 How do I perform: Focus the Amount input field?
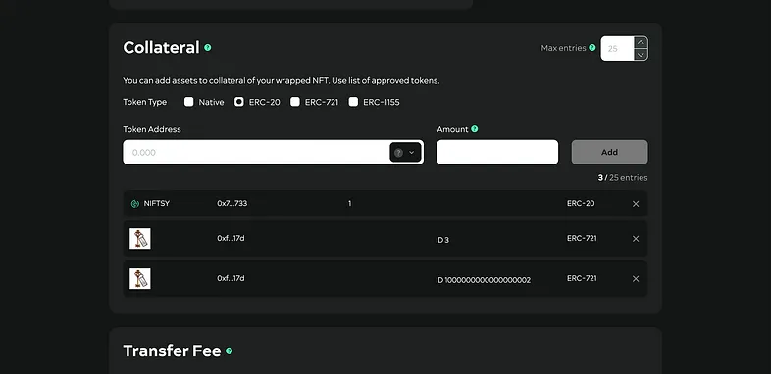point(497,152)
